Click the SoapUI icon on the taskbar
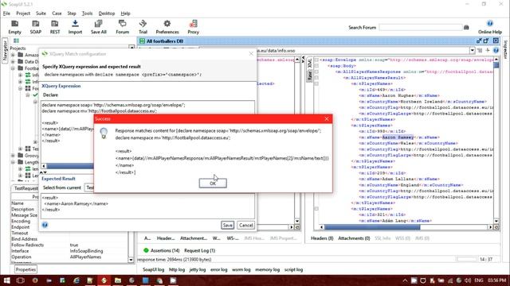510x286 pixels. pos(104,280)
